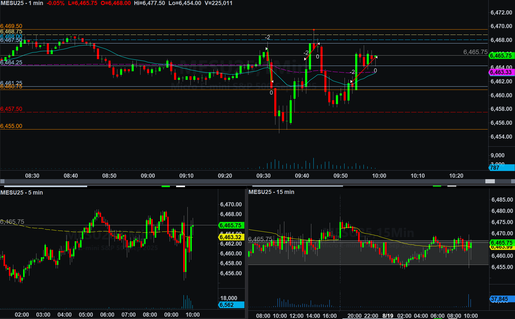Select the magenta 6,463.33 price tag

[x=501, y=72]
